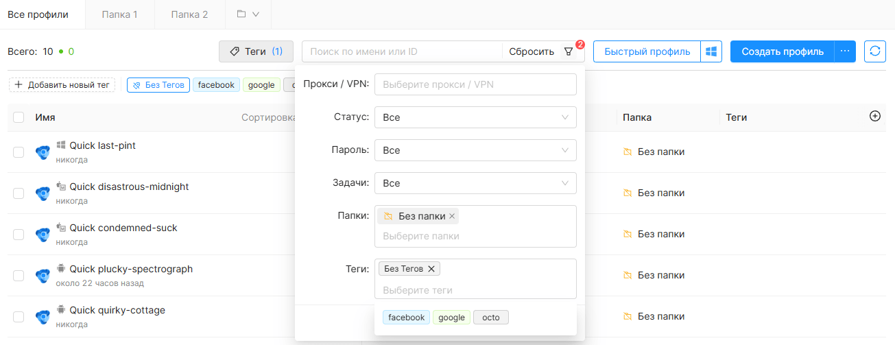This screenshot has height=345, width=895.
Task: Open the Quick last-pint profile name
Action: tap(103, 145)
